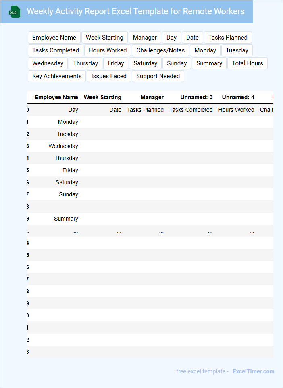Select the Total Hours tag

pos(248,63)
